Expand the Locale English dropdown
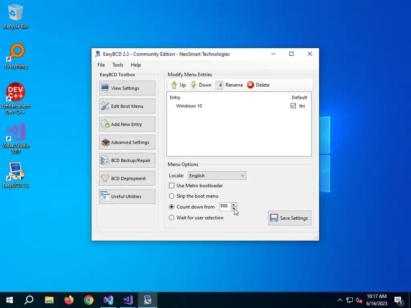Screen dimensions: 411x308 coord(217,176)
